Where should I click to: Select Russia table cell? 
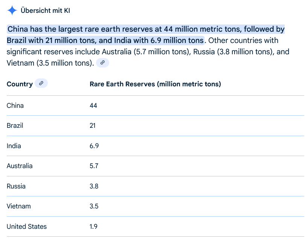pyautogui.click(x=16, y=186)
